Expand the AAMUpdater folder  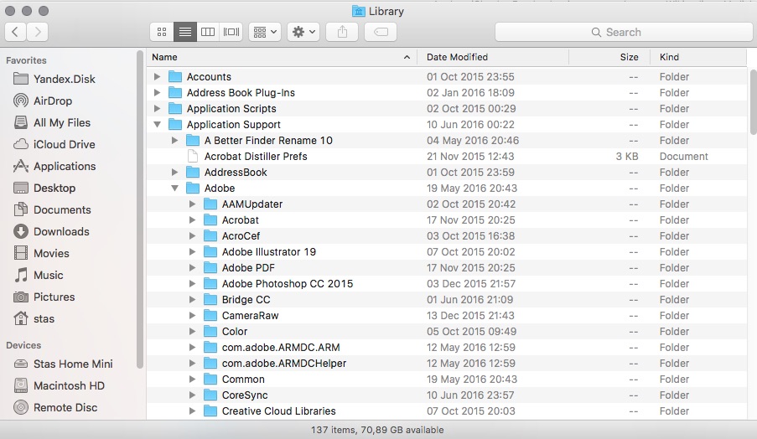coord(192,204)
